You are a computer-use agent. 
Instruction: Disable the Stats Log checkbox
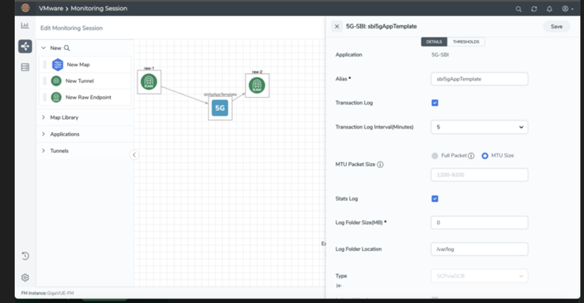coord(435,199)
